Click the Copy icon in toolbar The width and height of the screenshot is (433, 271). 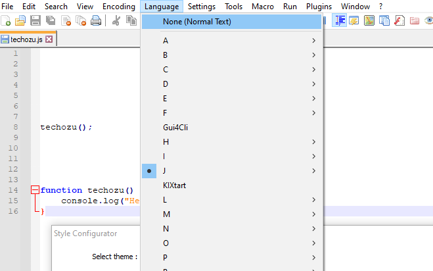[131, 21]
